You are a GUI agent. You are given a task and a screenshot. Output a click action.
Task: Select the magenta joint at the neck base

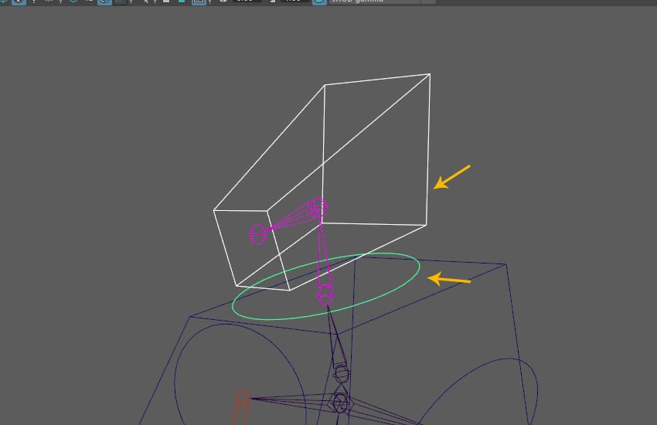pyautogui.click(x=325, y=296)
